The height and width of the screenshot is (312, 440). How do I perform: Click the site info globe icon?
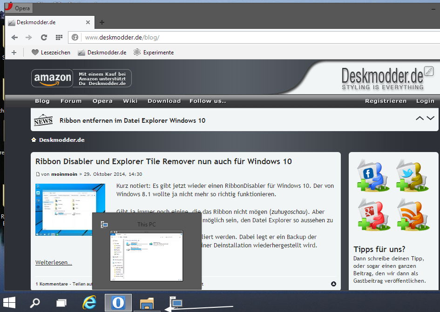tap(75, 37)
